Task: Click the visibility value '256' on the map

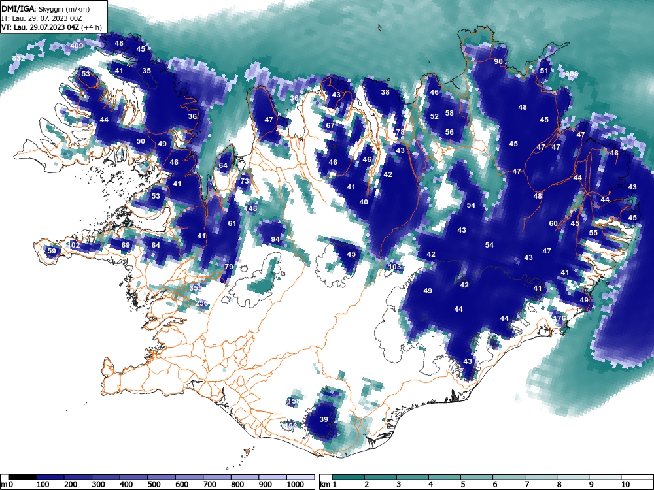Action: coord(201,303)
